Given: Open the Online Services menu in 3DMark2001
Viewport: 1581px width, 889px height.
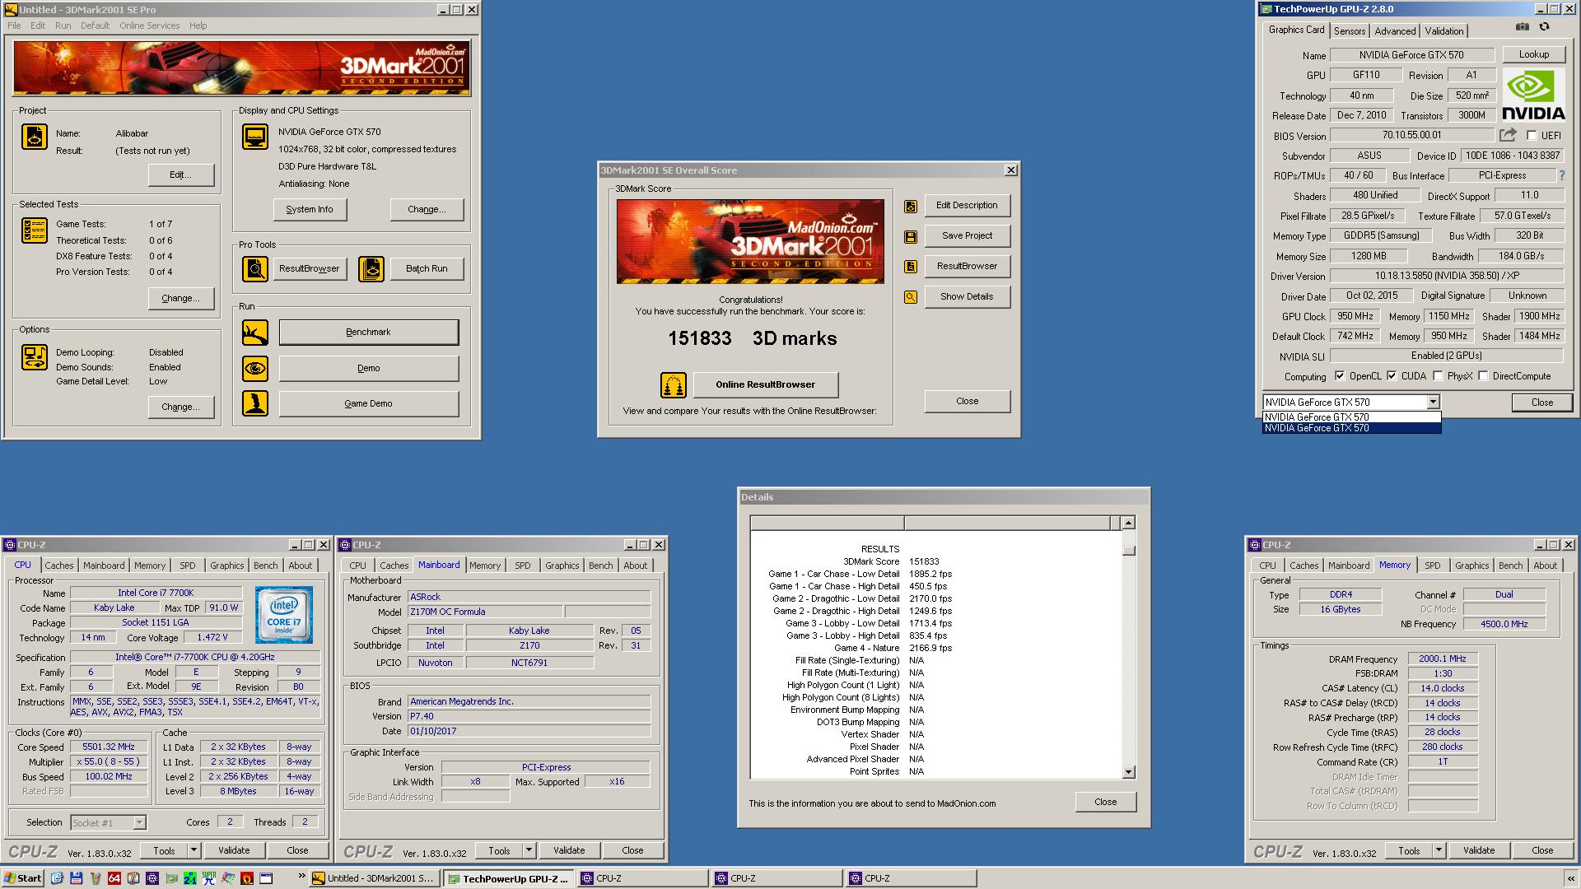Looking at the screenshot, I should point(149,26).
